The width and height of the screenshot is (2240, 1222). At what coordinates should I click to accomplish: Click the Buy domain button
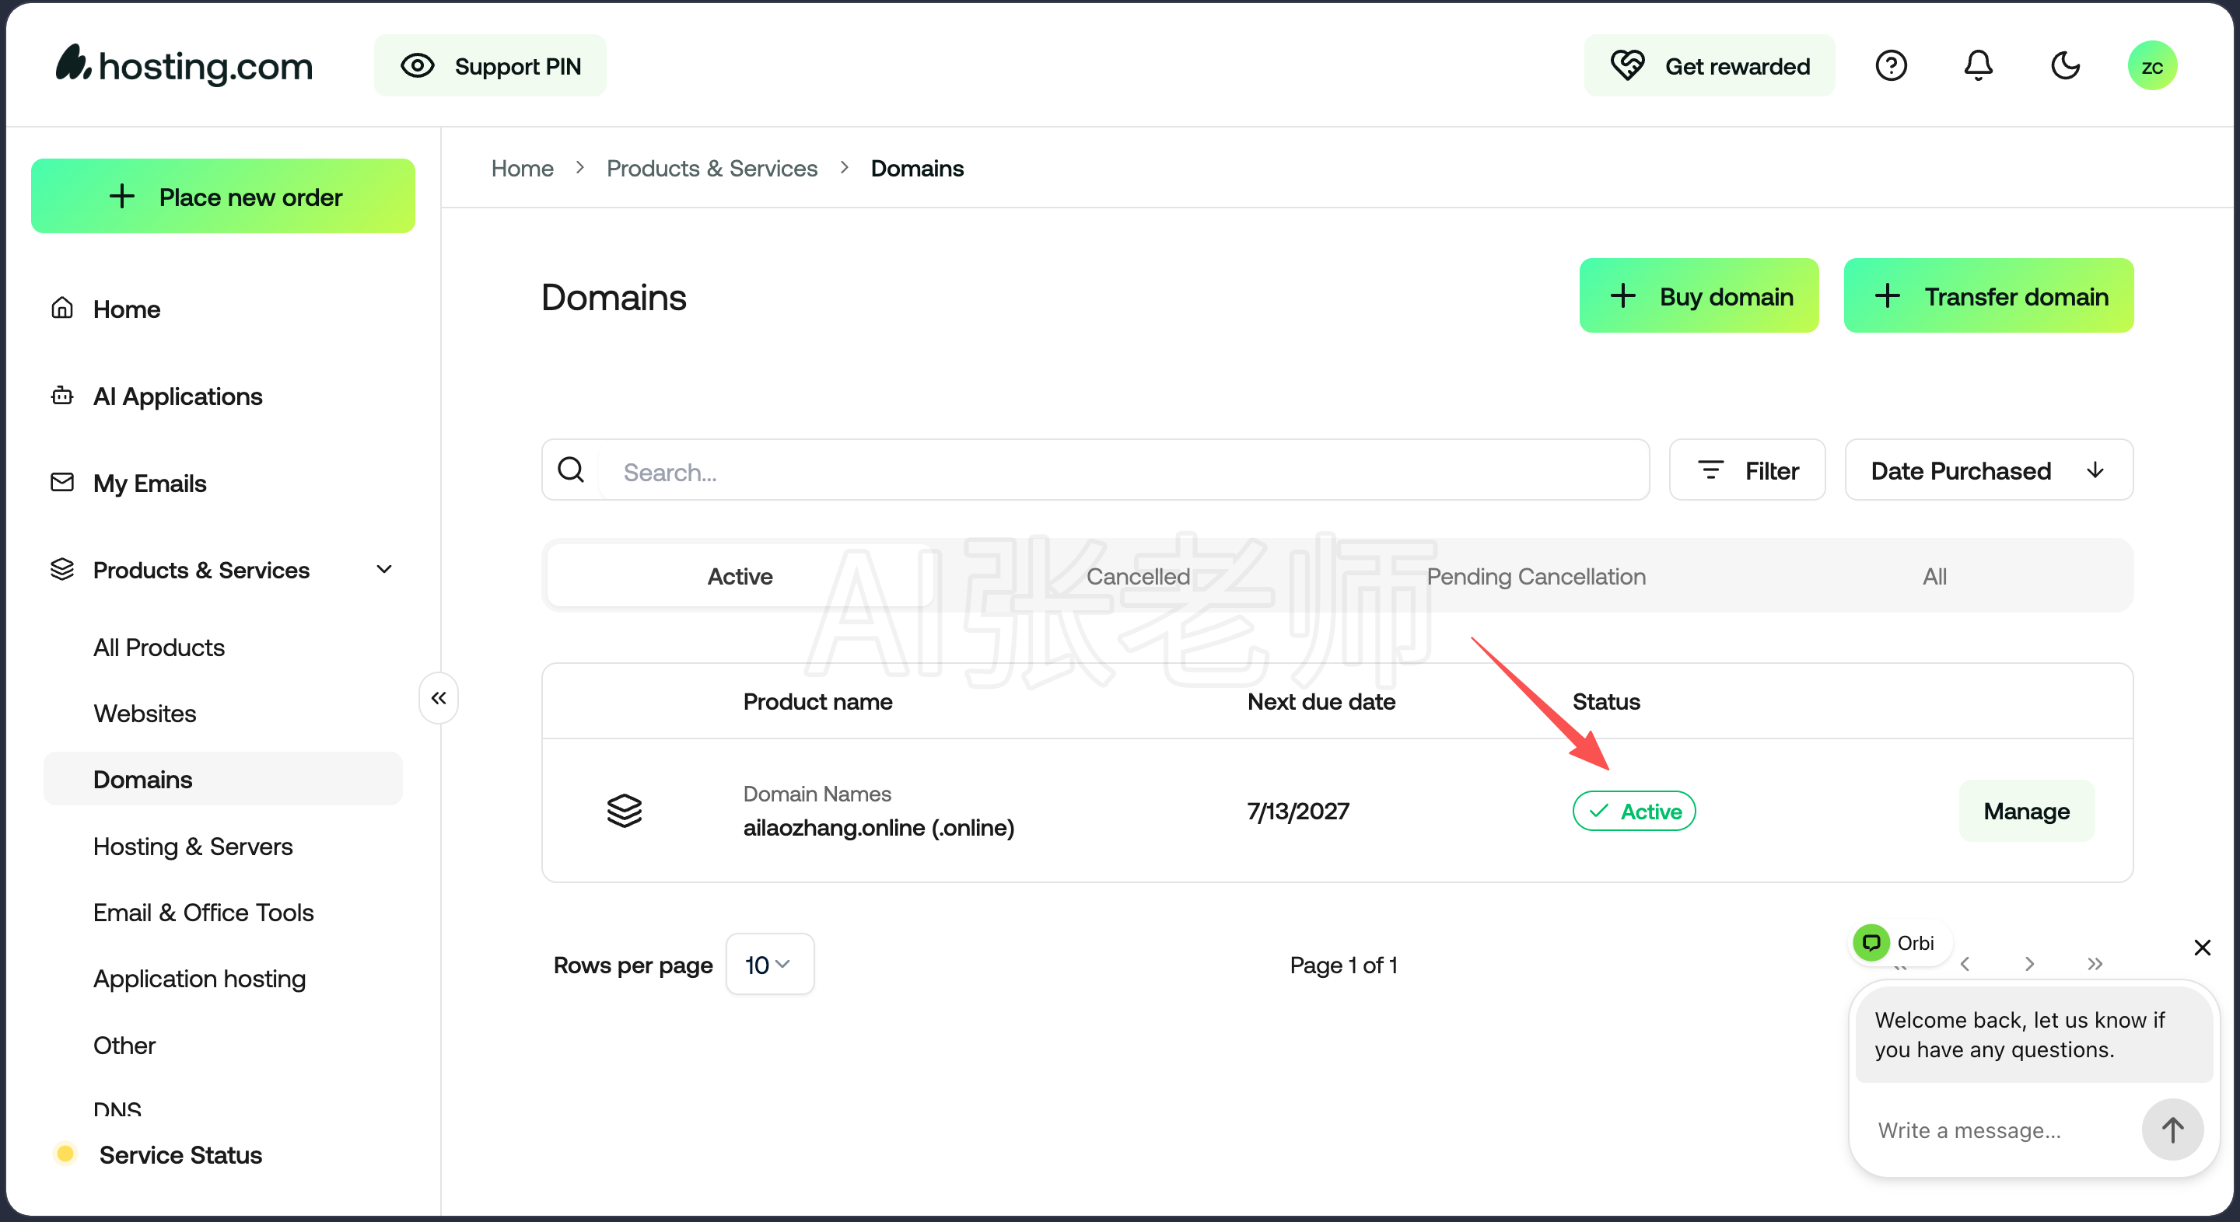tap(1700, 295)
